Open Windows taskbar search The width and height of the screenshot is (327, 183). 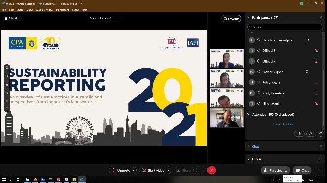[x=12, y=179]
